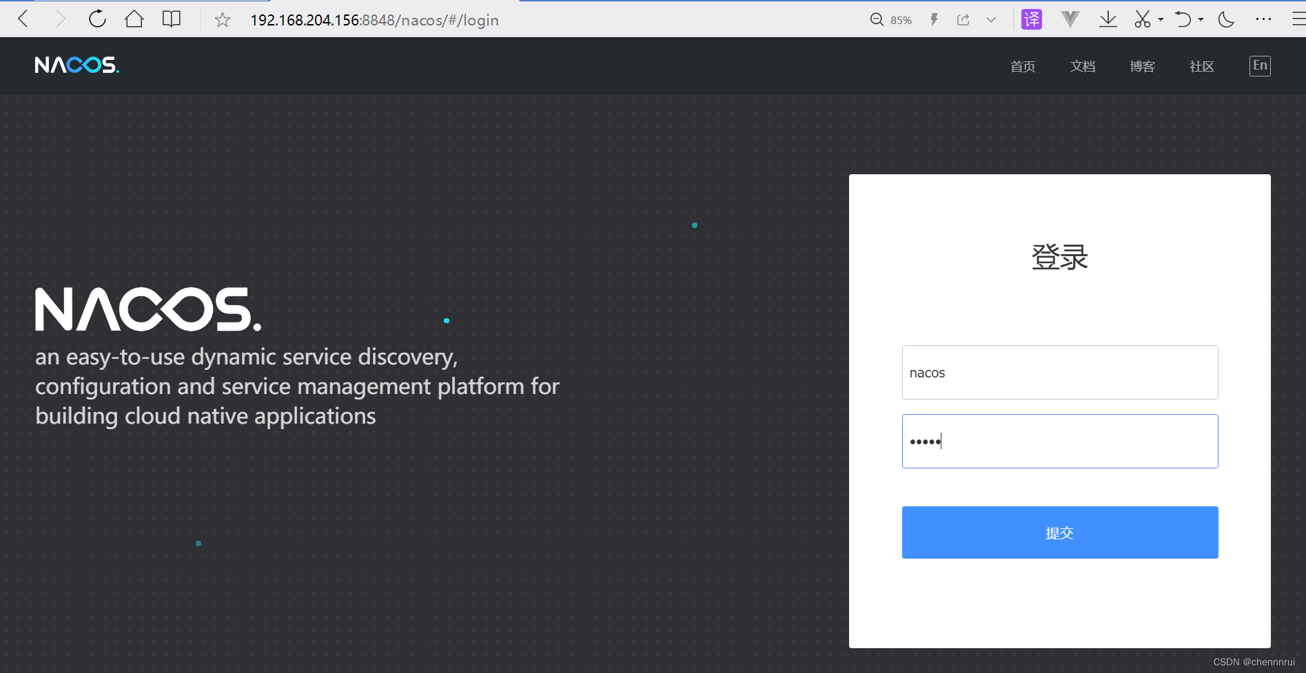Open the browser downloads panel

[1108, 19]
